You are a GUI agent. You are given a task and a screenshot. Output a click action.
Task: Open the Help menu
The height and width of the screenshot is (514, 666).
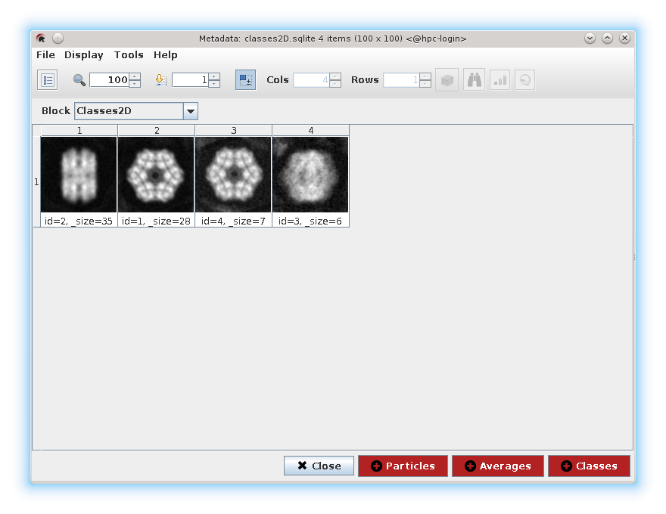pos(166,54)
